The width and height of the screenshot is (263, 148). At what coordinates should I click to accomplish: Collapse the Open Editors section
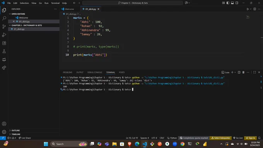[x=18, y=14]
